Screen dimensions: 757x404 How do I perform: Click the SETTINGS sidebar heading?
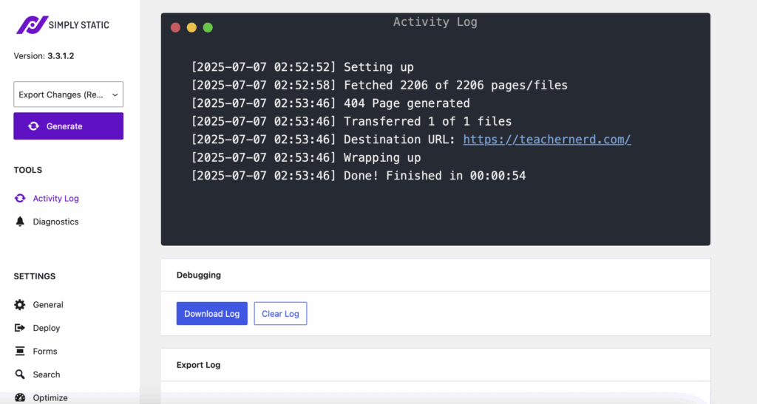pos(35,276)
